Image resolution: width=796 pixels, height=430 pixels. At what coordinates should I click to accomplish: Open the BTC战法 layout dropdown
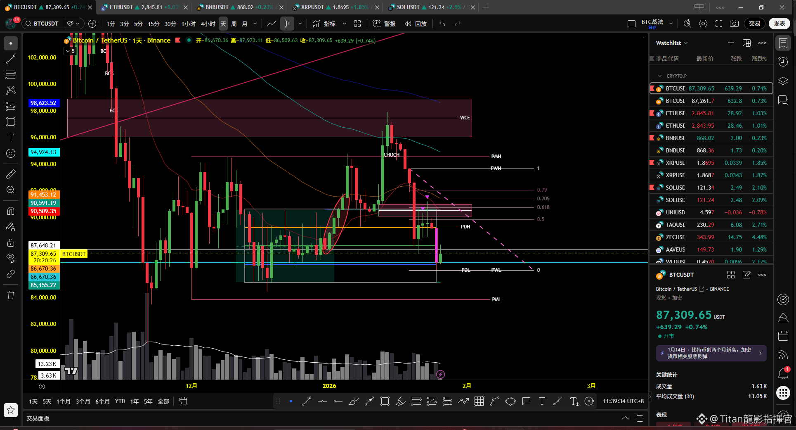click(x=671, y=24)
